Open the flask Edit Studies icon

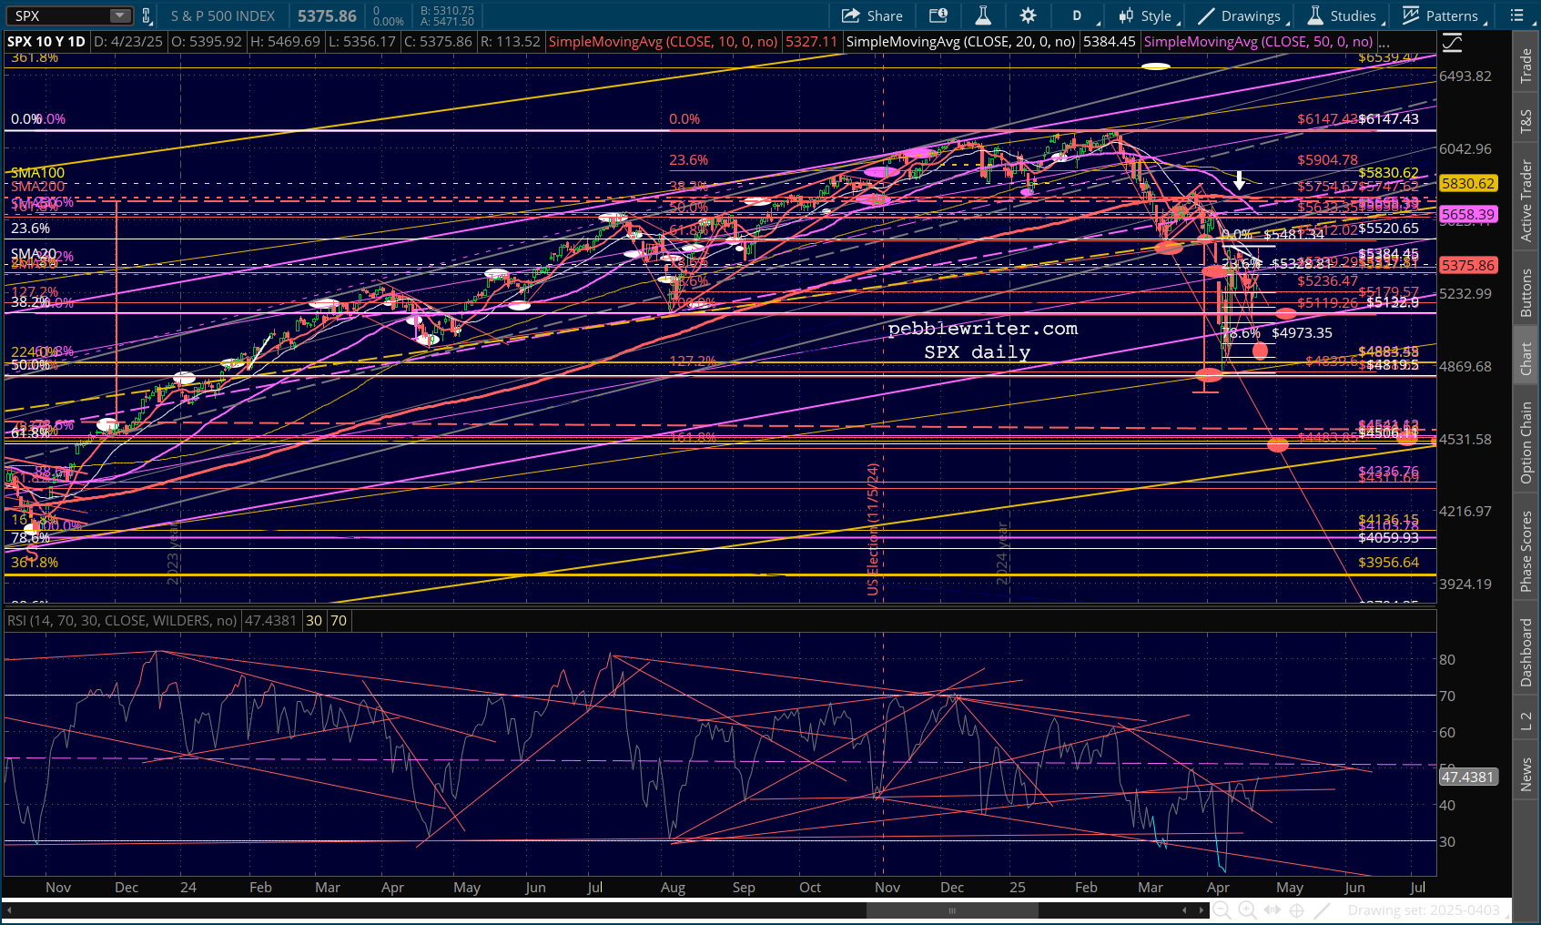click(983, 15)
